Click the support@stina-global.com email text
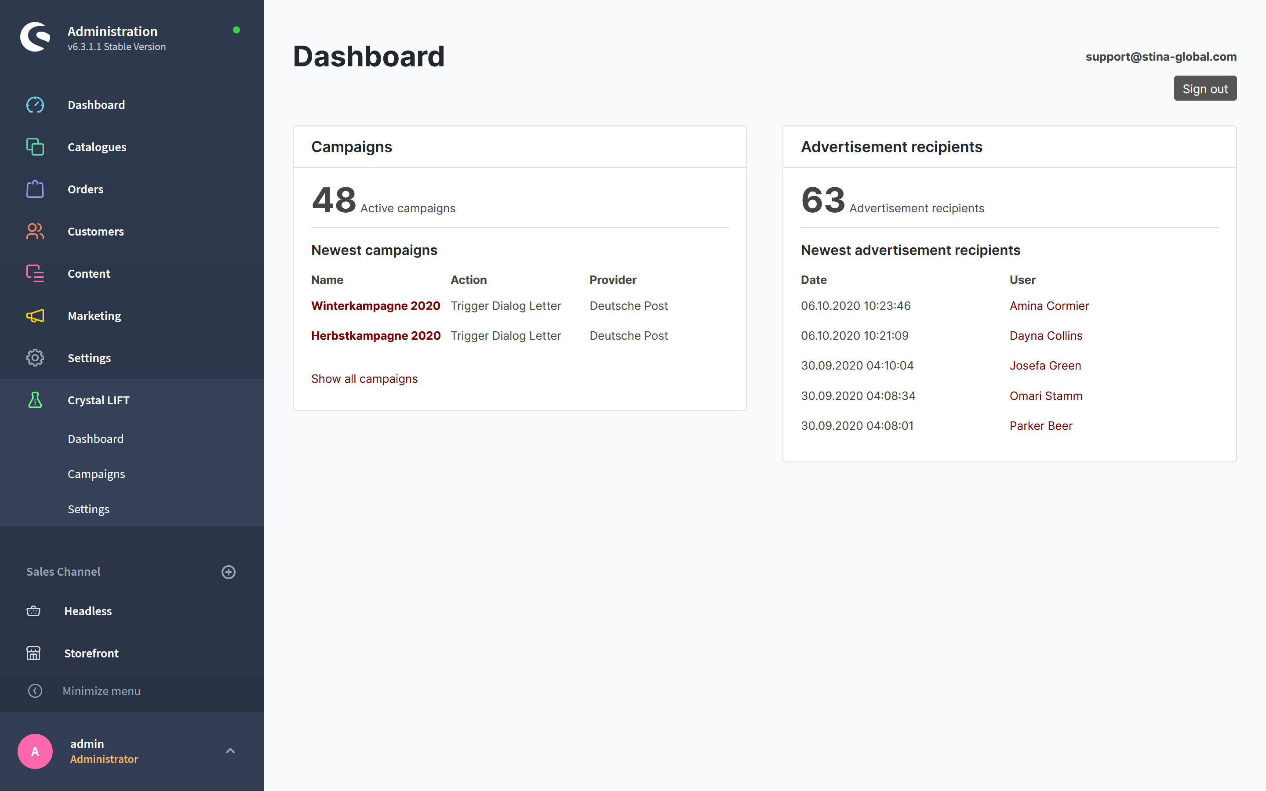1266x791 pixels. pyautogui.click(x=1161, y=57)
